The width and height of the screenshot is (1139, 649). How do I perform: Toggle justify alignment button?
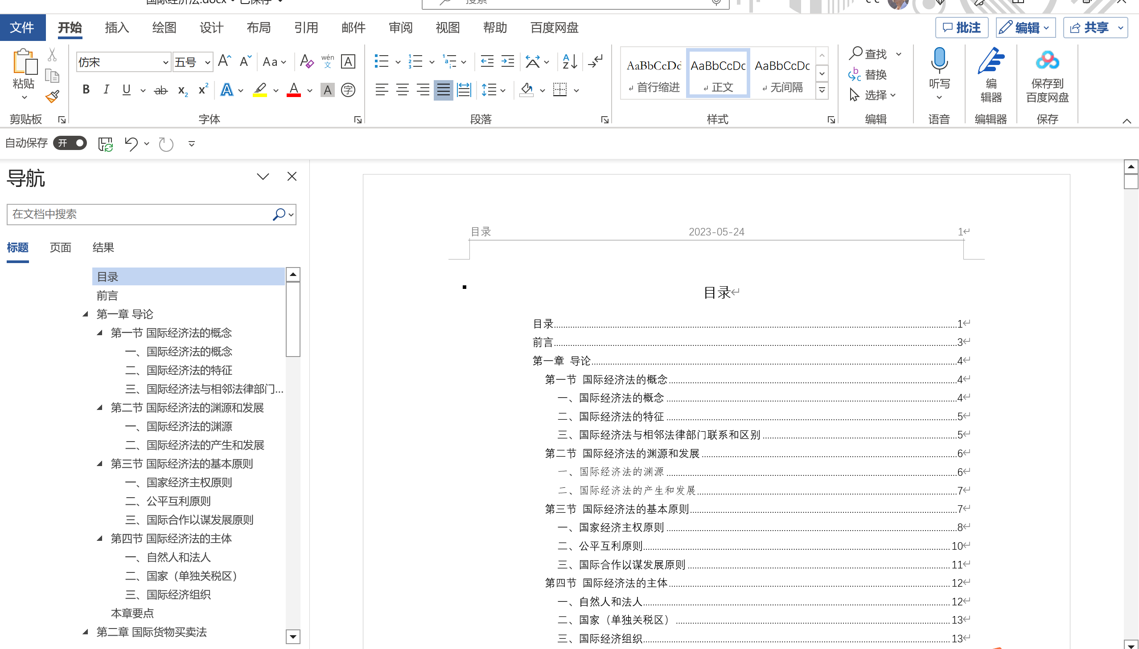[443, 90]
